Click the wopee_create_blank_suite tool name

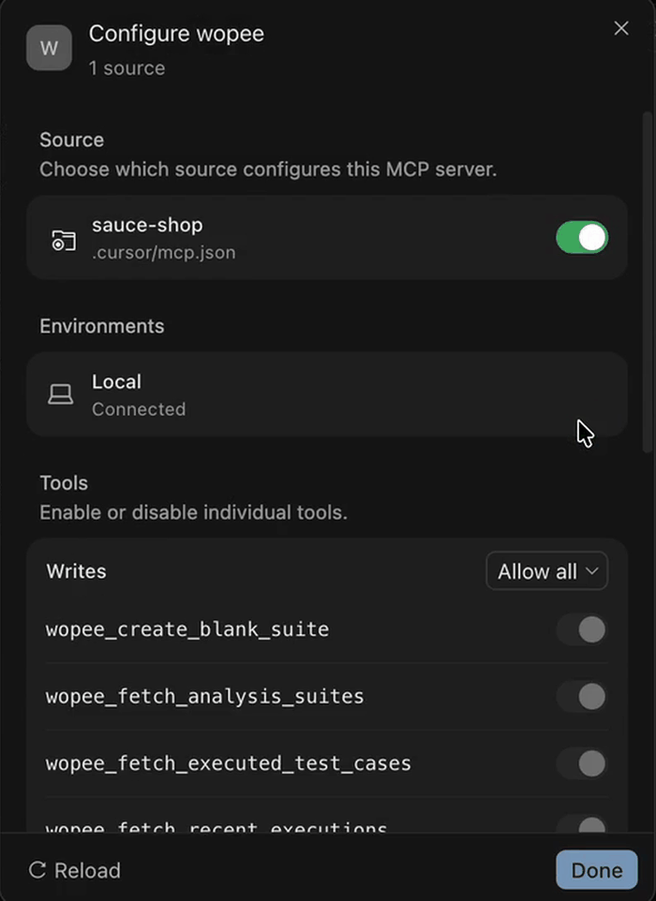coord(187,629)
